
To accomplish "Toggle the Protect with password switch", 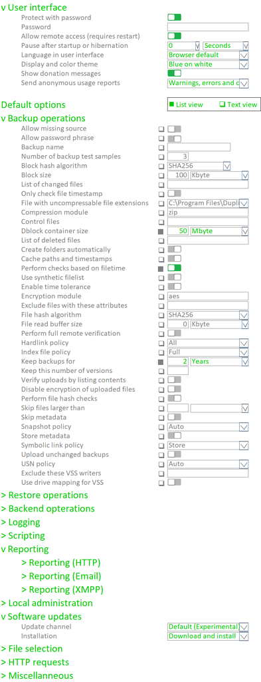I will click(x=174, y=17).
